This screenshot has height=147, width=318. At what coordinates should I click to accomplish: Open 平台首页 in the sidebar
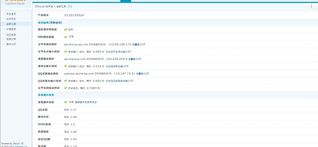(x=11, y=14)
